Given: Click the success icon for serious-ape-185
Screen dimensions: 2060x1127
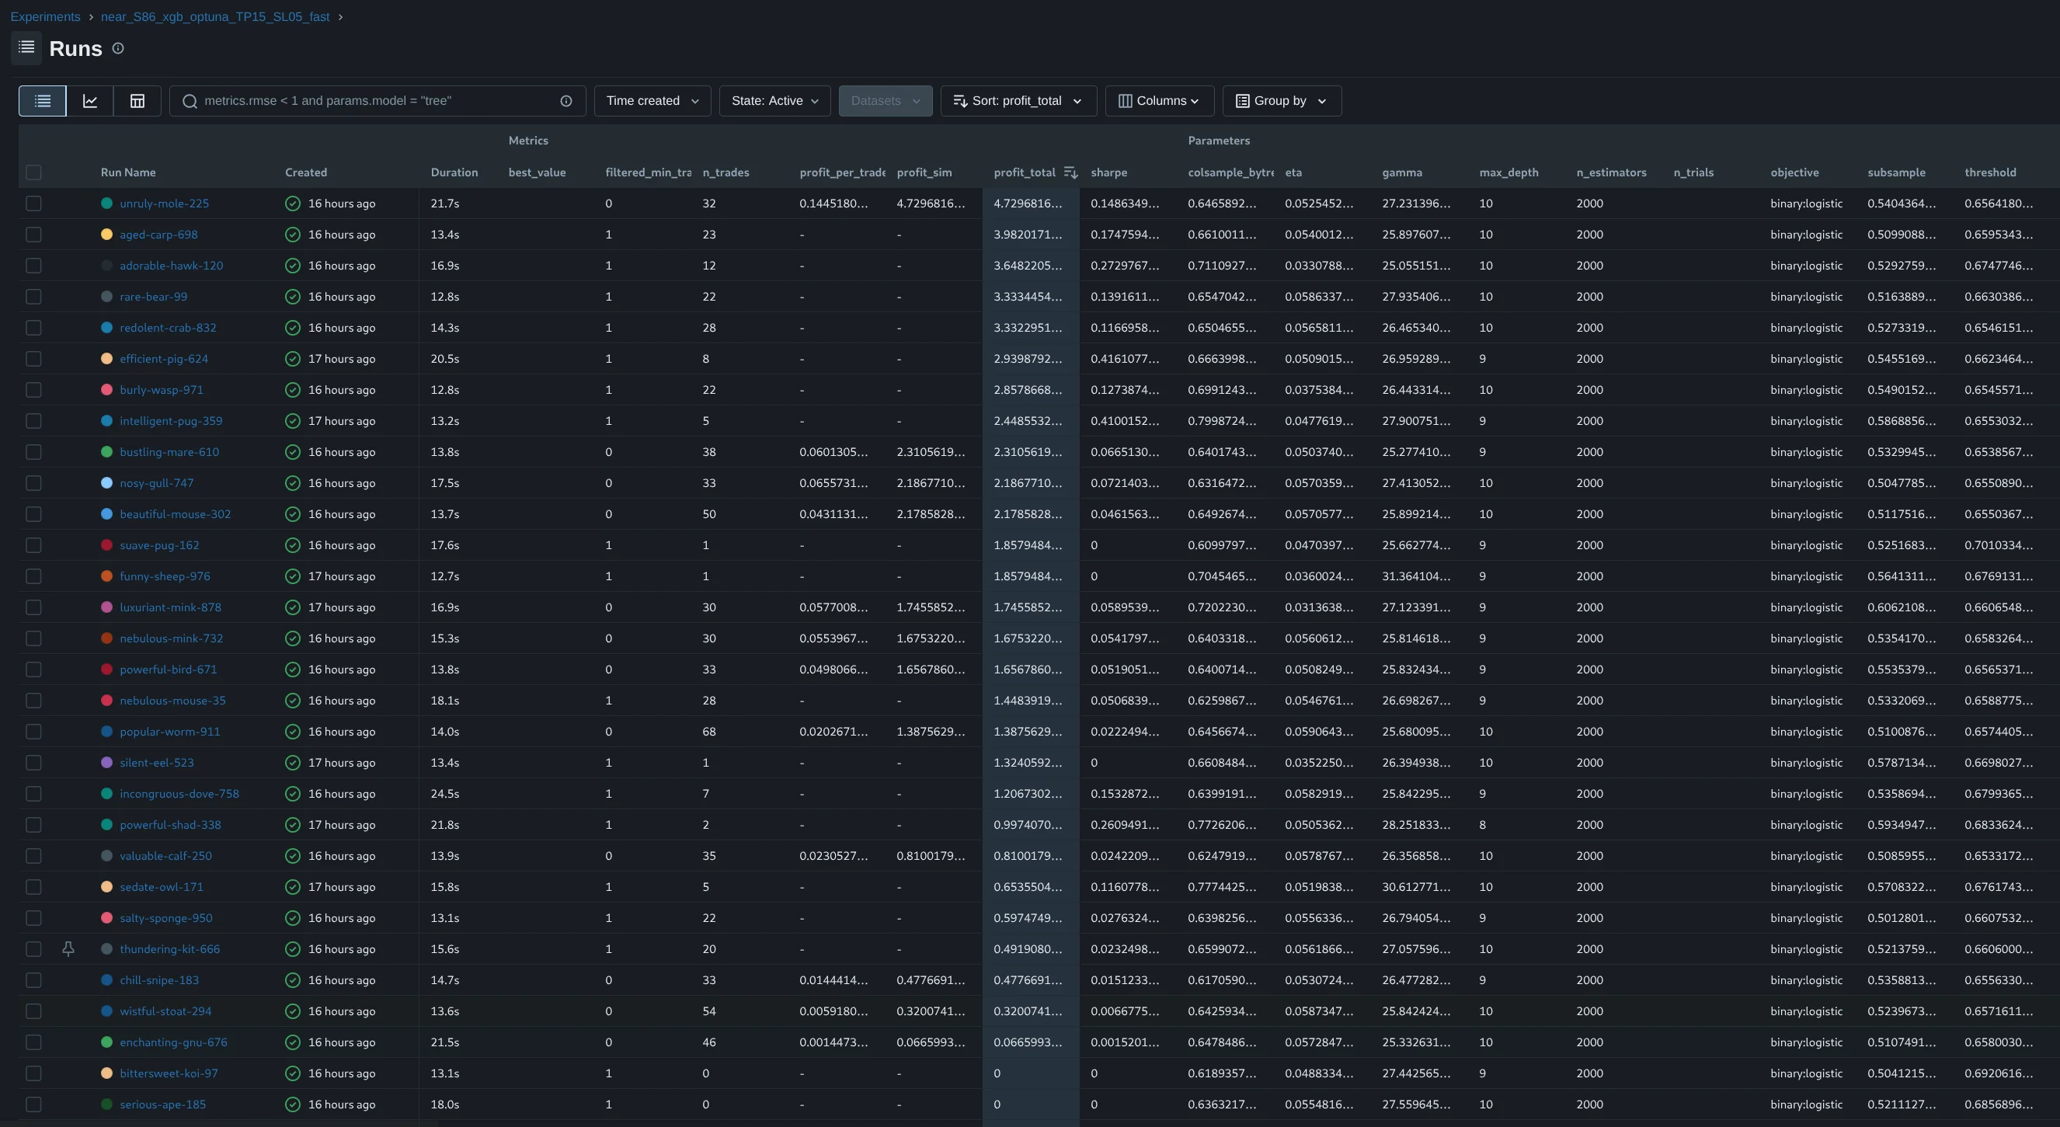Looking at the screenshot, I should [x=293, y=1104].
